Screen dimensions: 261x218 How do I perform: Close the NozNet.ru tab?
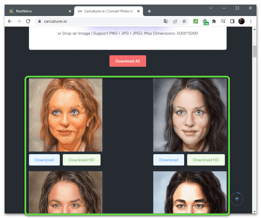click(x=70, y=11)
